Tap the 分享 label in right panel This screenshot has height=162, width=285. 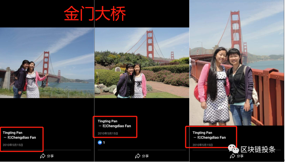click(240, 156)
